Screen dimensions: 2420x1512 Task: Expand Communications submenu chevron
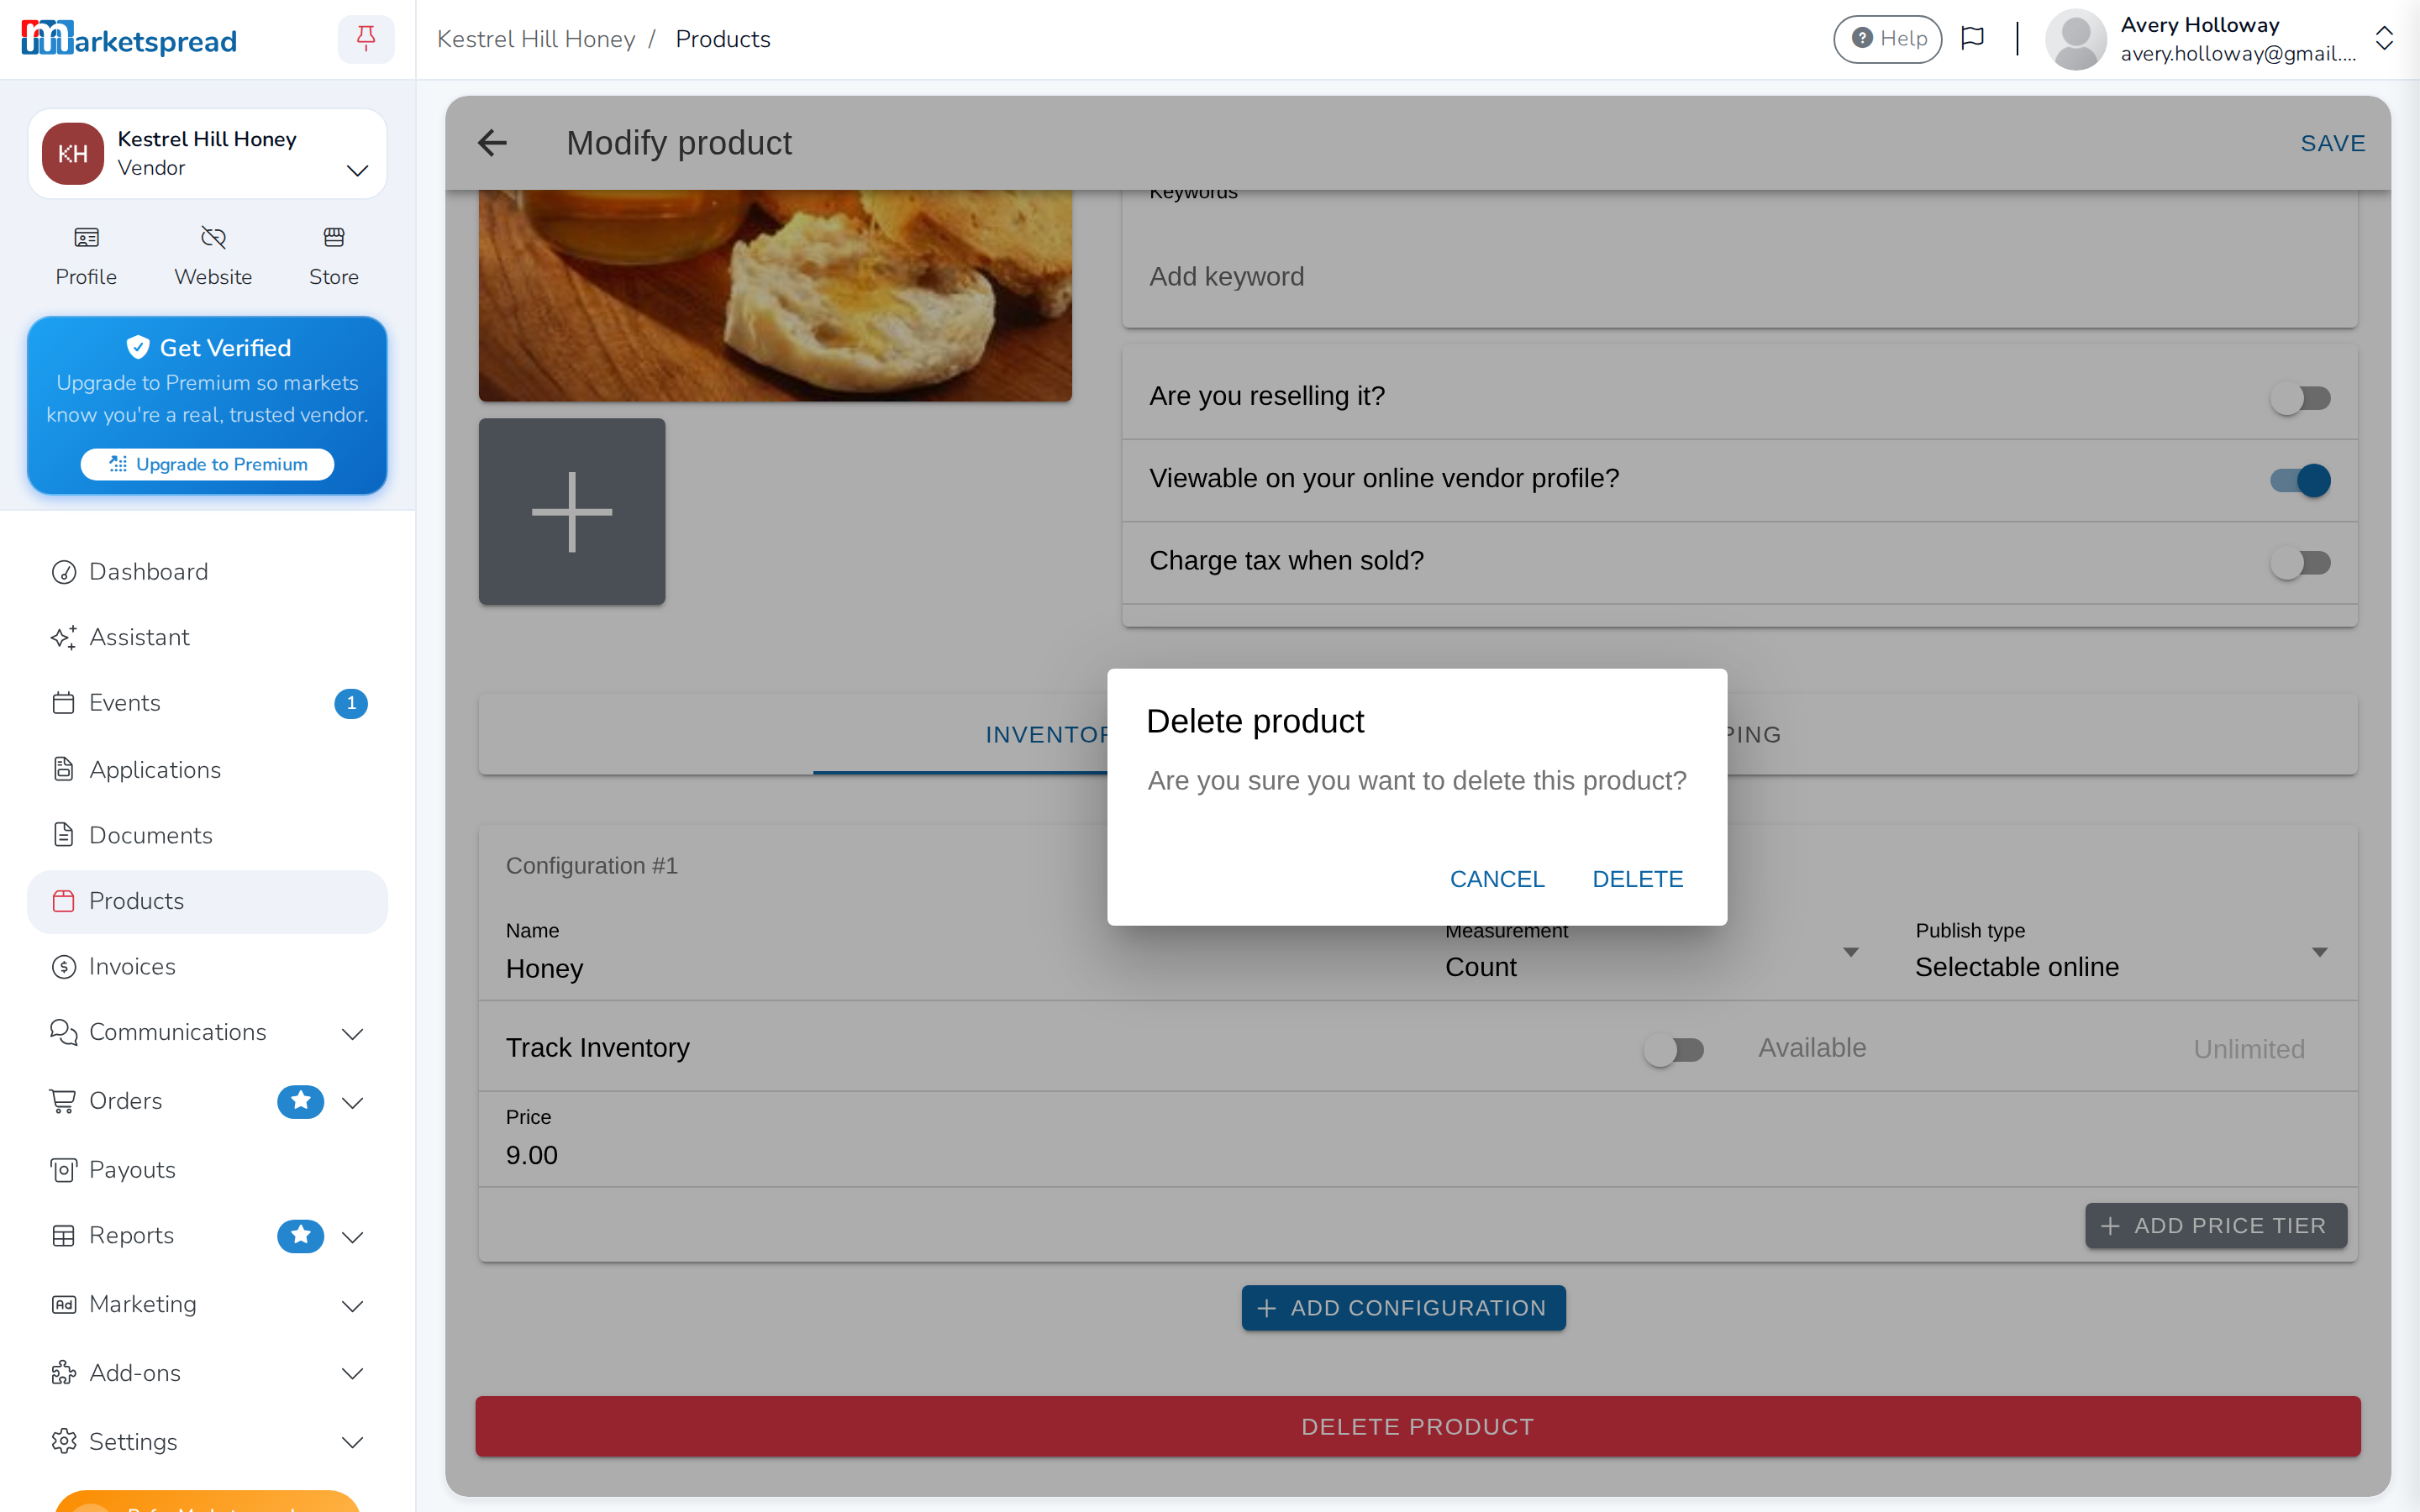pyautogui.click(x=352, y=1034)
